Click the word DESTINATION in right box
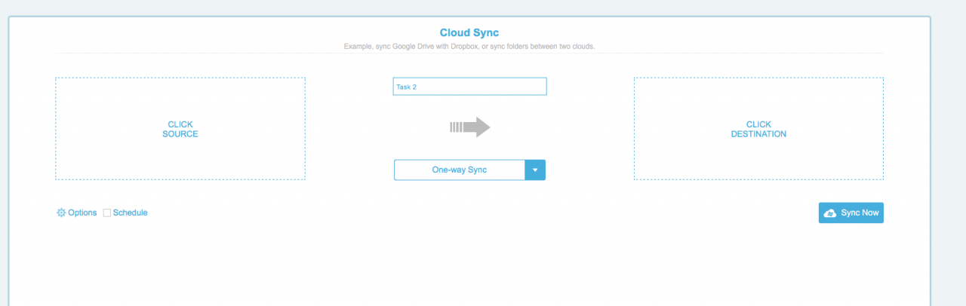The height and width of the screenshot is (306, 966). [x=758, y=134]
